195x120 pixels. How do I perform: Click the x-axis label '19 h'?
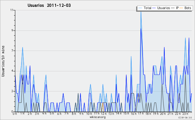pos(156,114)
